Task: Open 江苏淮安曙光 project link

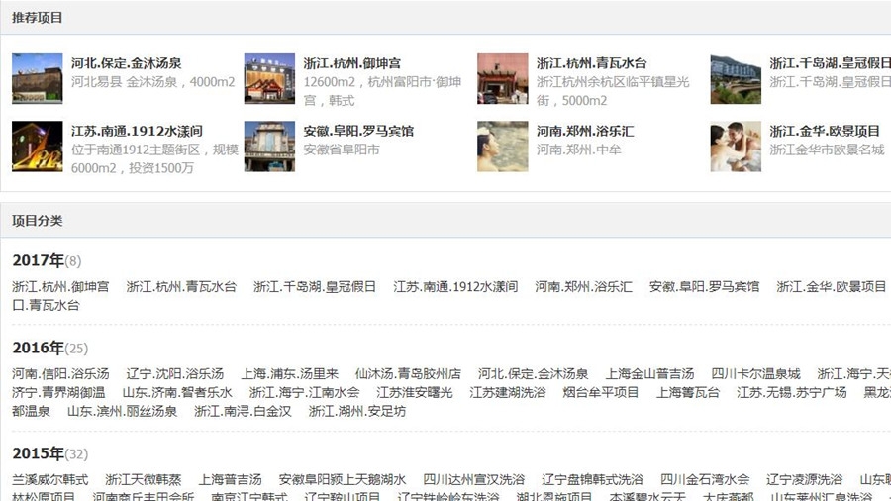Action: pos(414,392)
